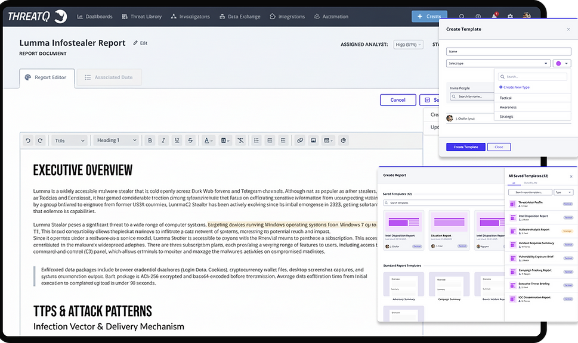Close the Create Template dialog with X
The height and width of the screenshot is (343, 578).
(x=568, y=29)
